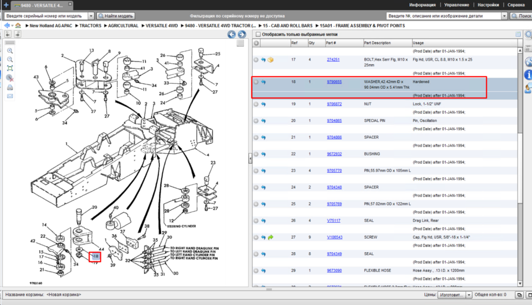
Task: Open part number link 9673090
Action: coord(334,271)
